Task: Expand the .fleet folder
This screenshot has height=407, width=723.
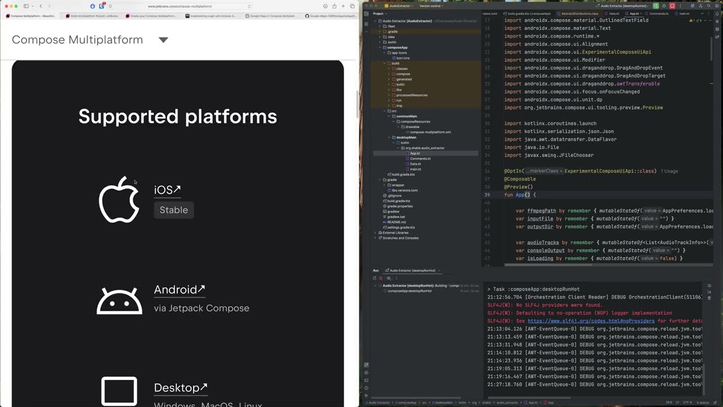Action: point(380,26)
